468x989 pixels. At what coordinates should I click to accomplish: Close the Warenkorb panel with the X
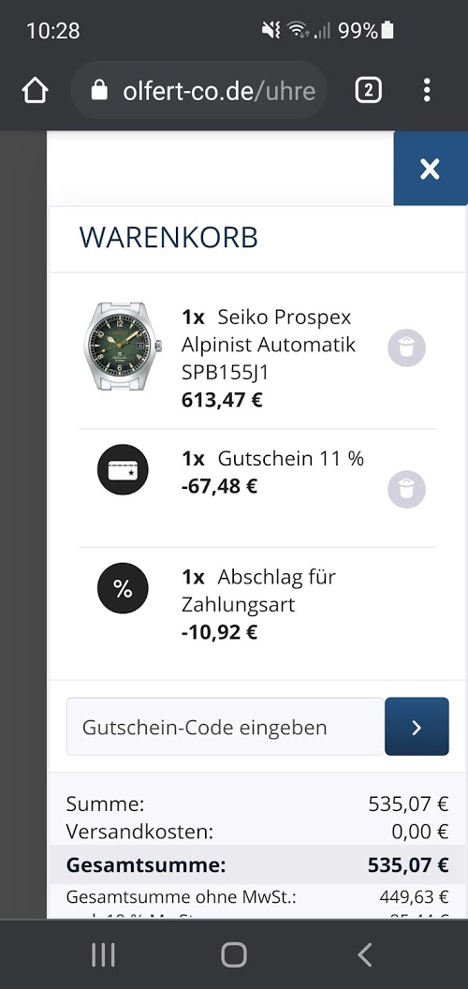coord(431,169)
